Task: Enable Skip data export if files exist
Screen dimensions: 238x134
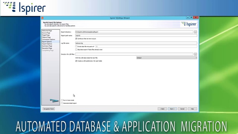Action: tap(76, 50)
